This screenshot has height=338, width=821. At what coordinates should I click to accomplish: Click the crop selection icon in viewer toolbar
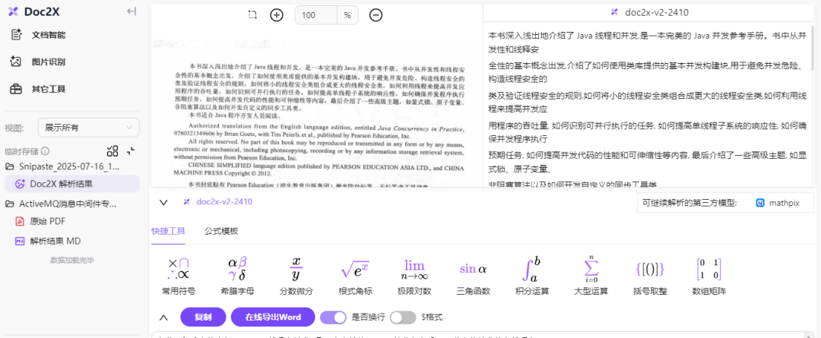[253, 15]
